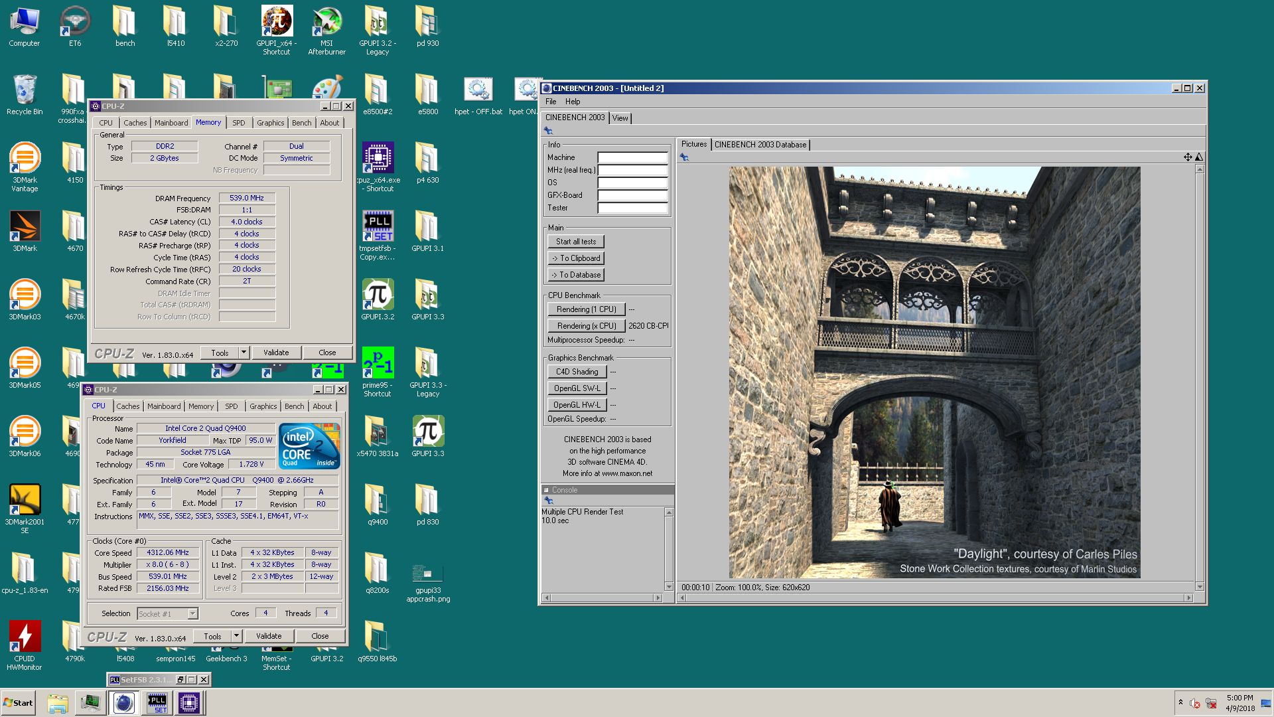The image size is (1274, 717).
Task: Click into the GFX-Board input field
Action: point(632,195)
